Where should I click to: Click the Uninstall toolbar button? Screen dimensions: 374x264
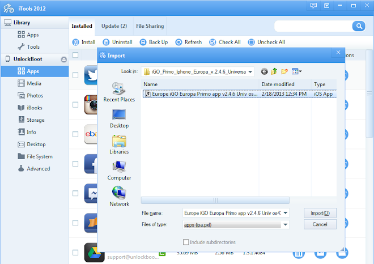(117, 42)
